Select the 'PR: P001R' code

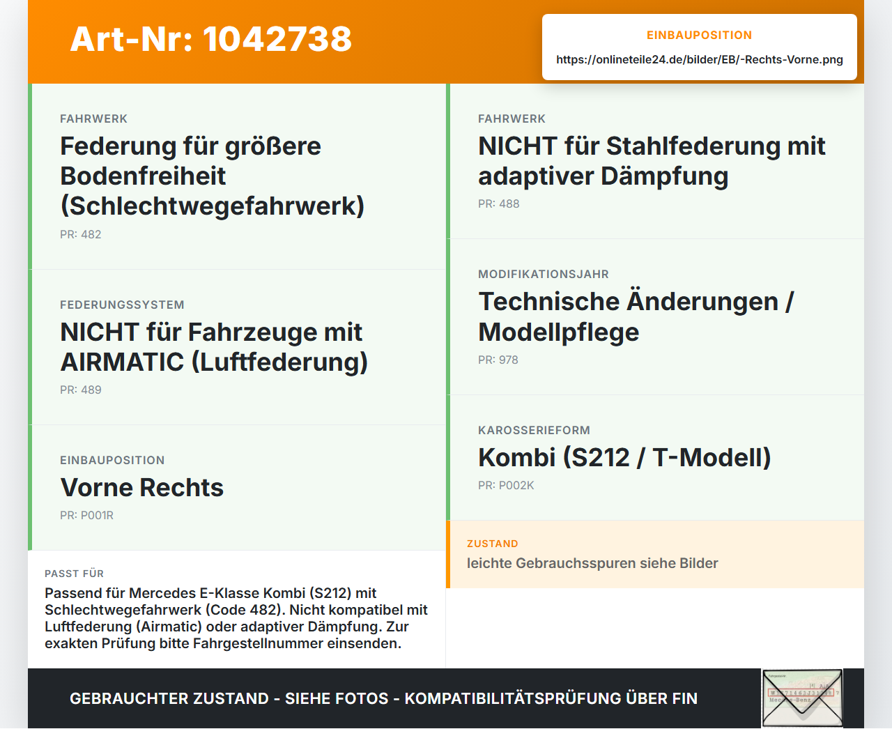click(87, 515)
